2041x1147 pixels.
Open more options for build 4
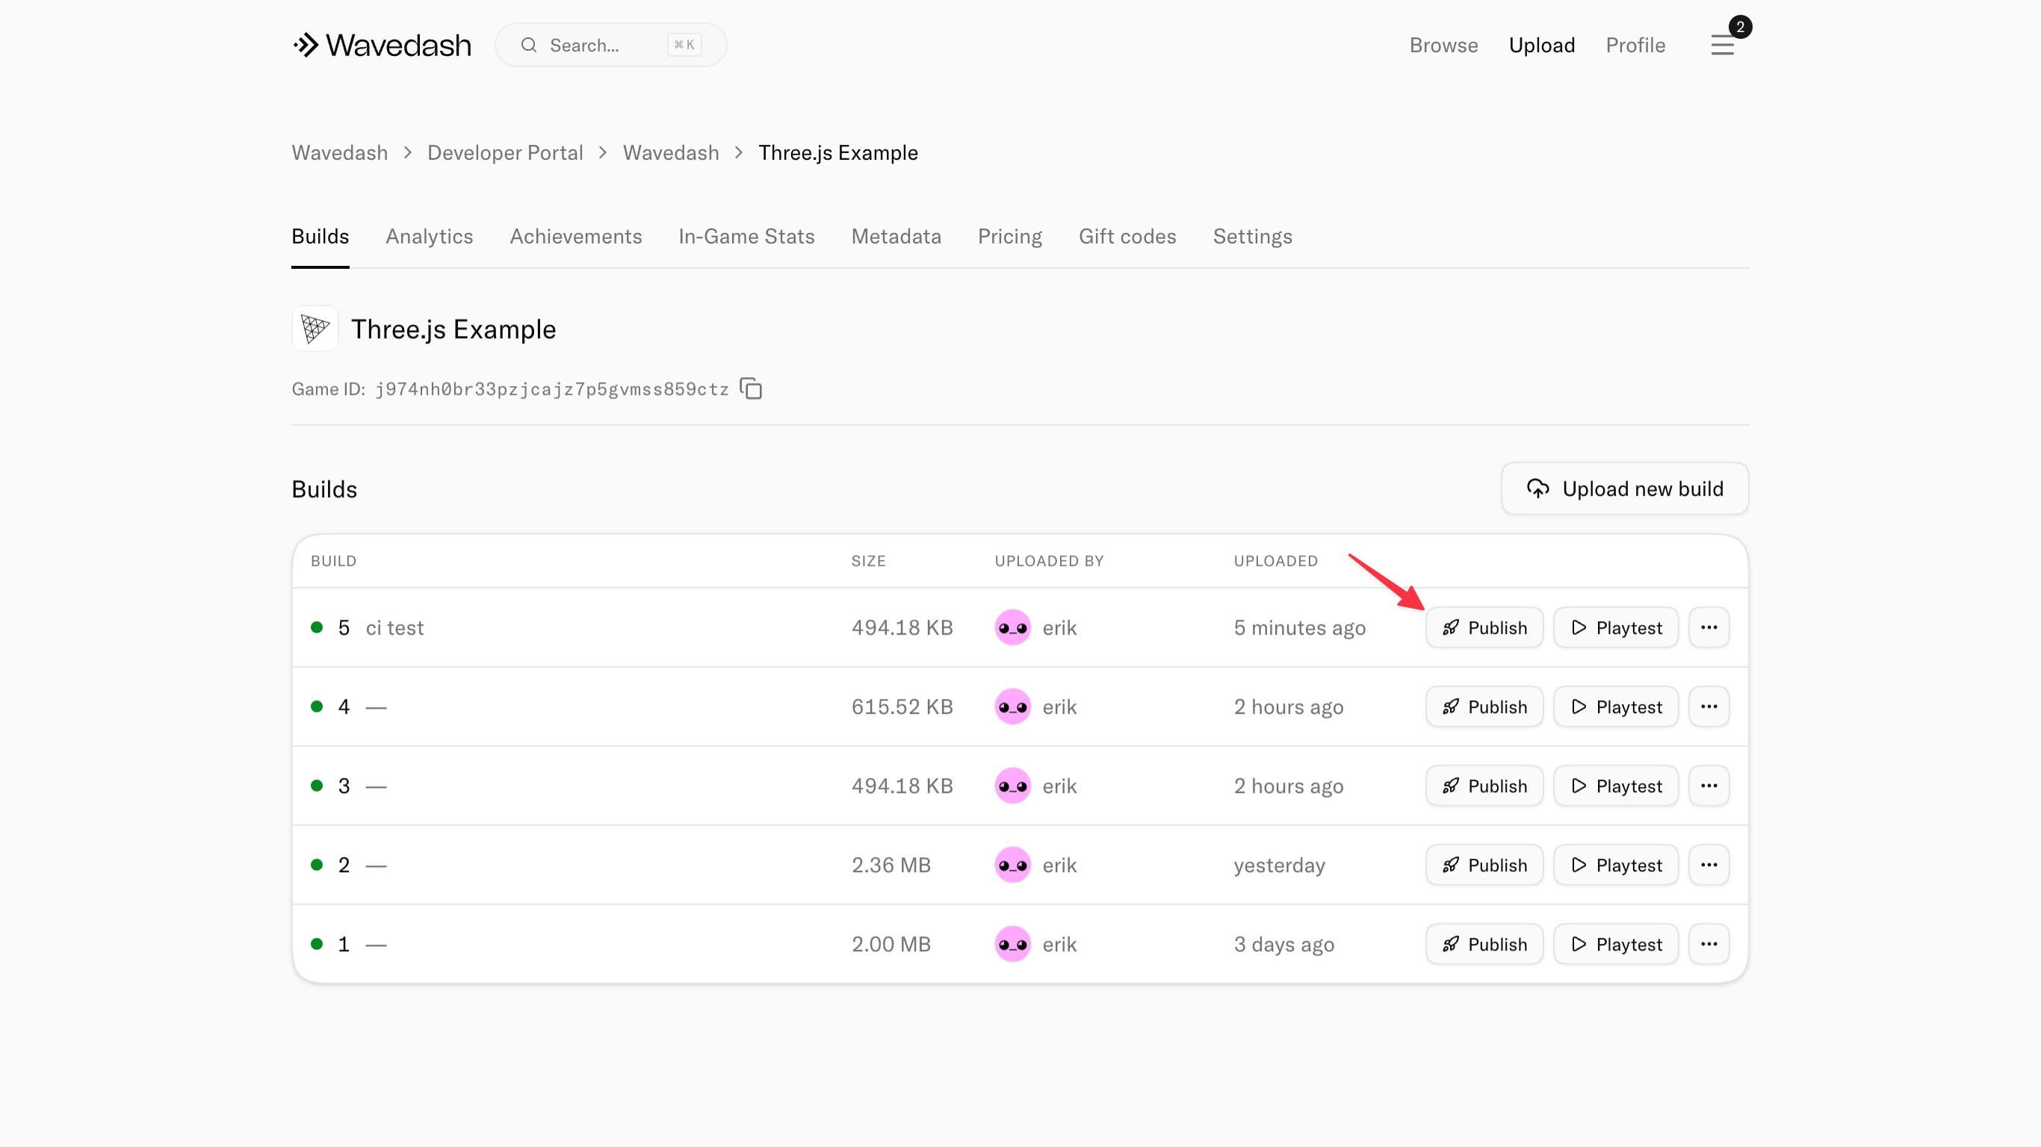pyautogui.click(x=1709, y=706)
